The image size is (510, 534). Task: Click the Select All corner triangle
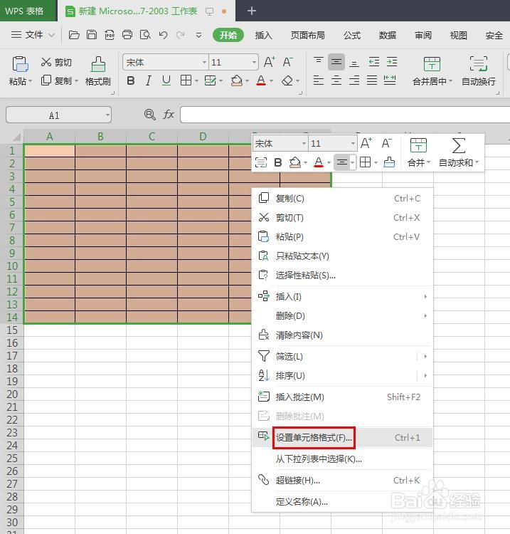tap(16, 137)
